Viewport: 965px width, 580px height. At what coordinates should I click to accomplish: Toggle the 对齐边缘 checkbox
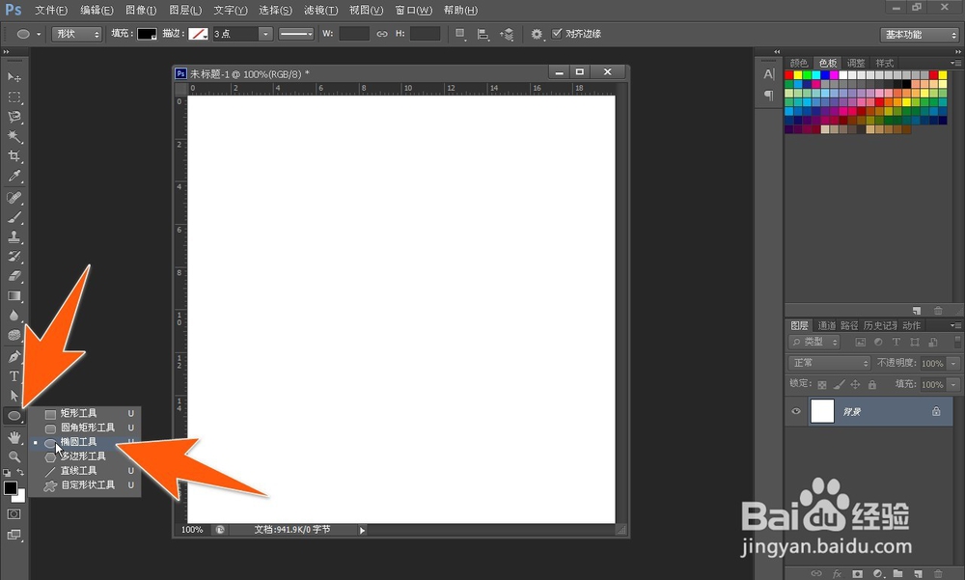point(557,33)
